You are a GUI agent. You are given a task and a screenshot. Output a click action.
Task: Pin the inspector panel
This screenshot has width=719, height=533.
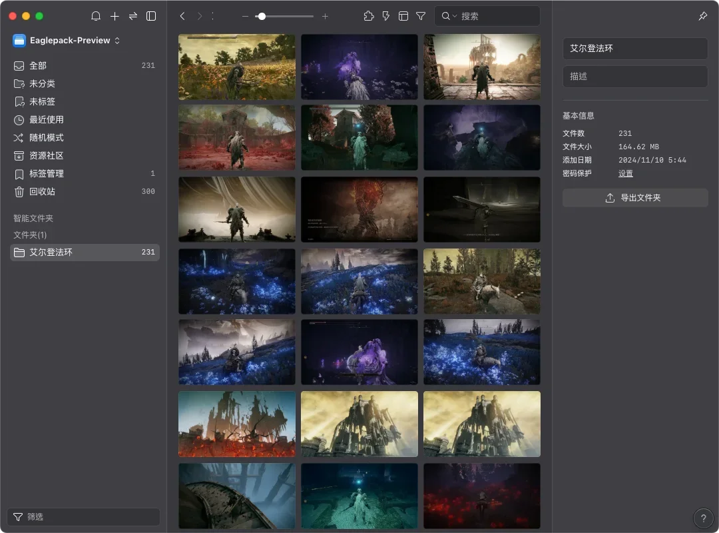[703, 16]
